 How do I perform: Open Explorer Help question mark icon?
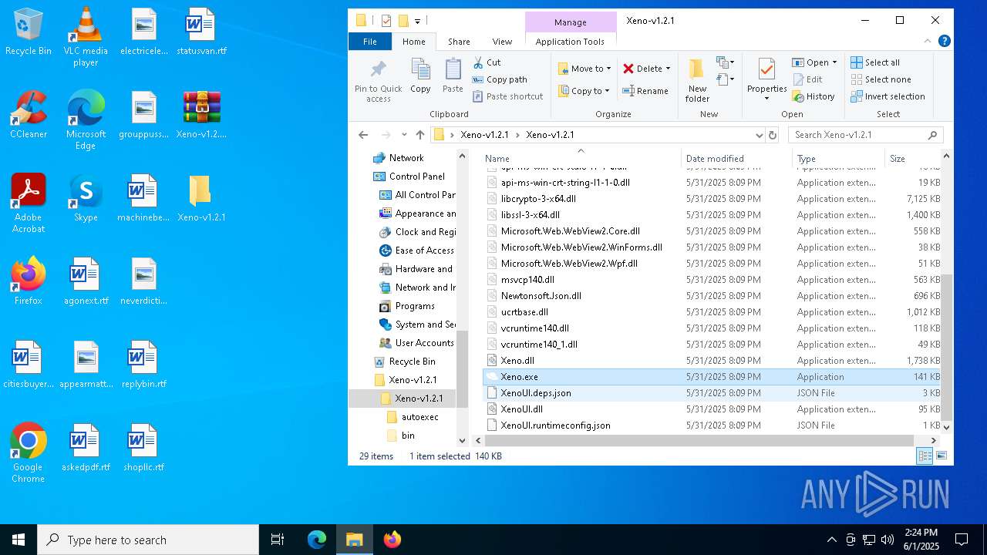coord(944,41)
